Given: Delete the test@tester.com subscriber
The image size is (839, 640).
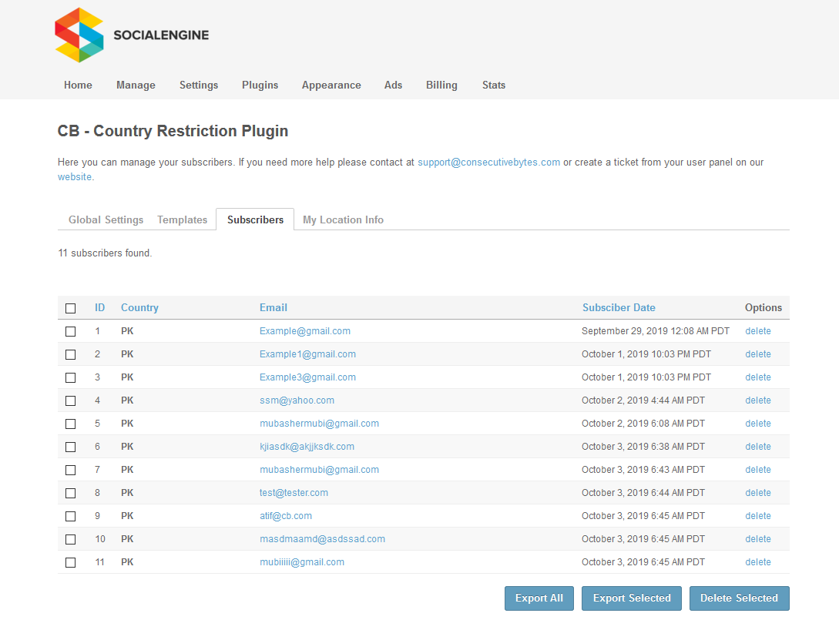Looking at the screenshot, I should tap(757, 493).
